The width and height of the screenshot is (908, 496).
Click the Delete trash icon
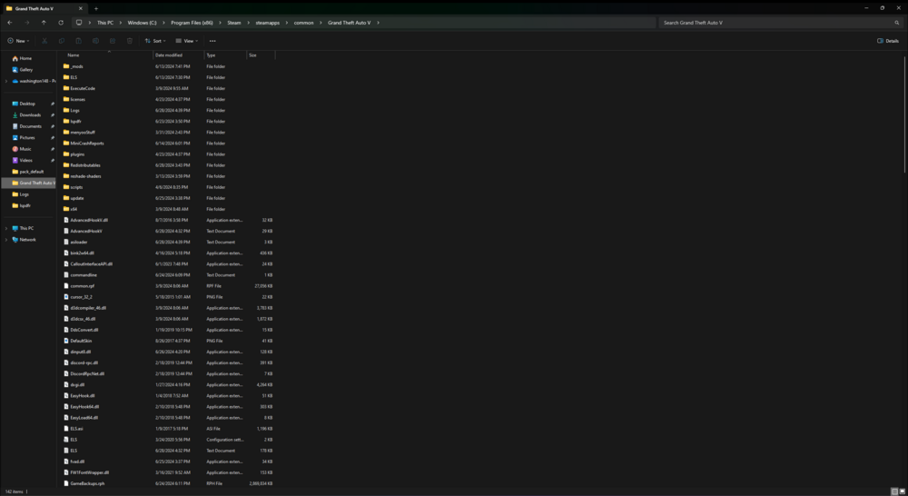[130, 41]
